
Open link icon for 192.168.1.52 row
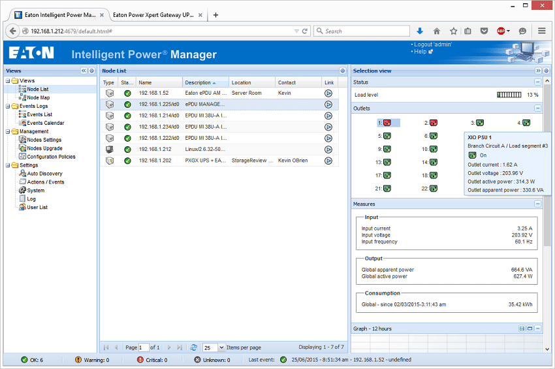pyautogui.click(x=328, y=93)
